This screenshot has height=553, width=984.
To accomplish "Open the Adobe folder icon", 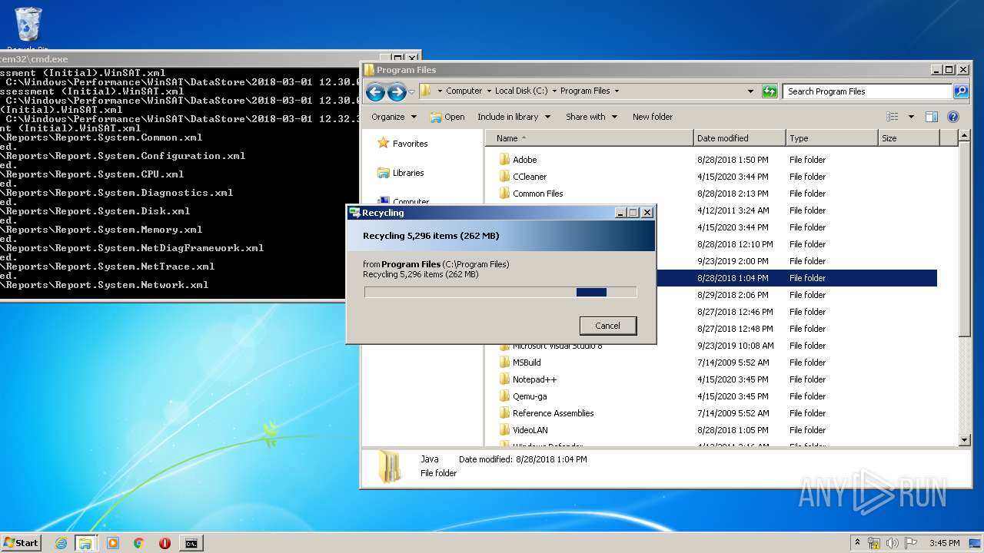I will click(504, 160).
